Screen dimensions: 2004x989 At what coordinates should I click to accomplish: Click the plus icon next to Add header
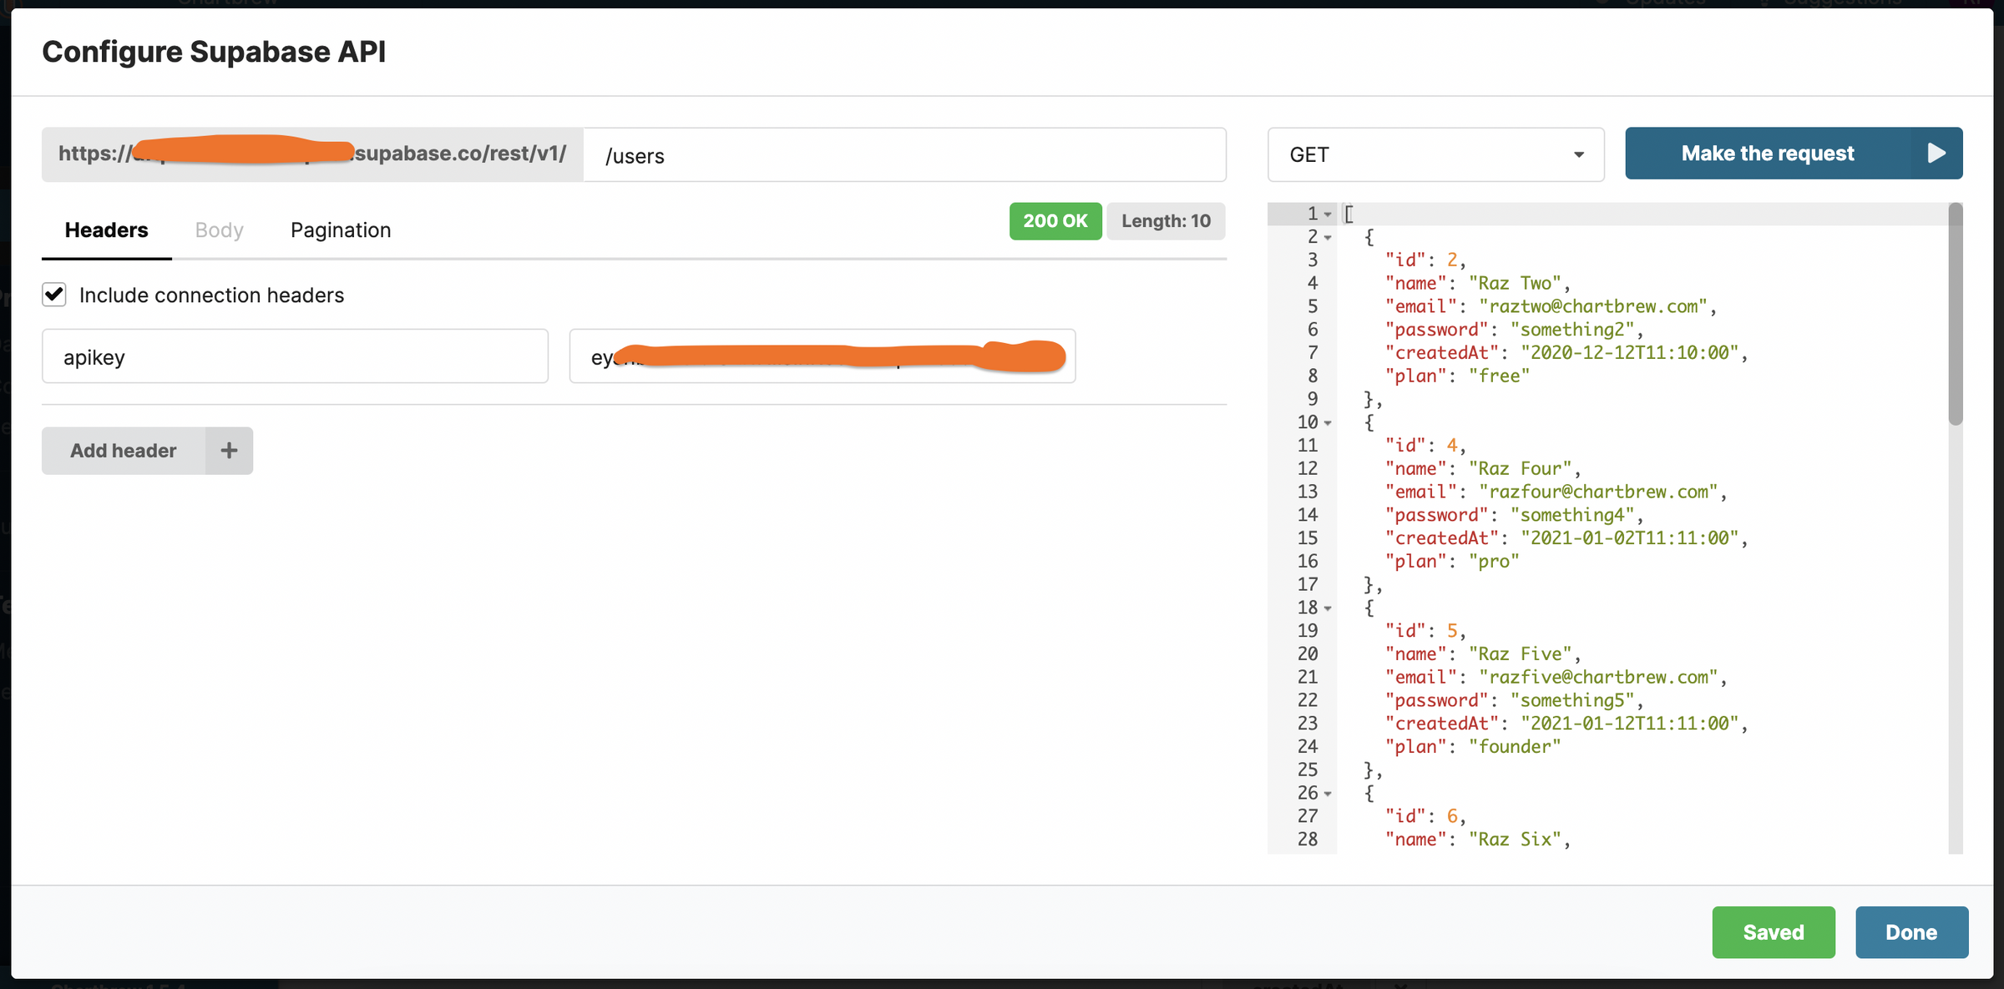[x=228, y=450]
